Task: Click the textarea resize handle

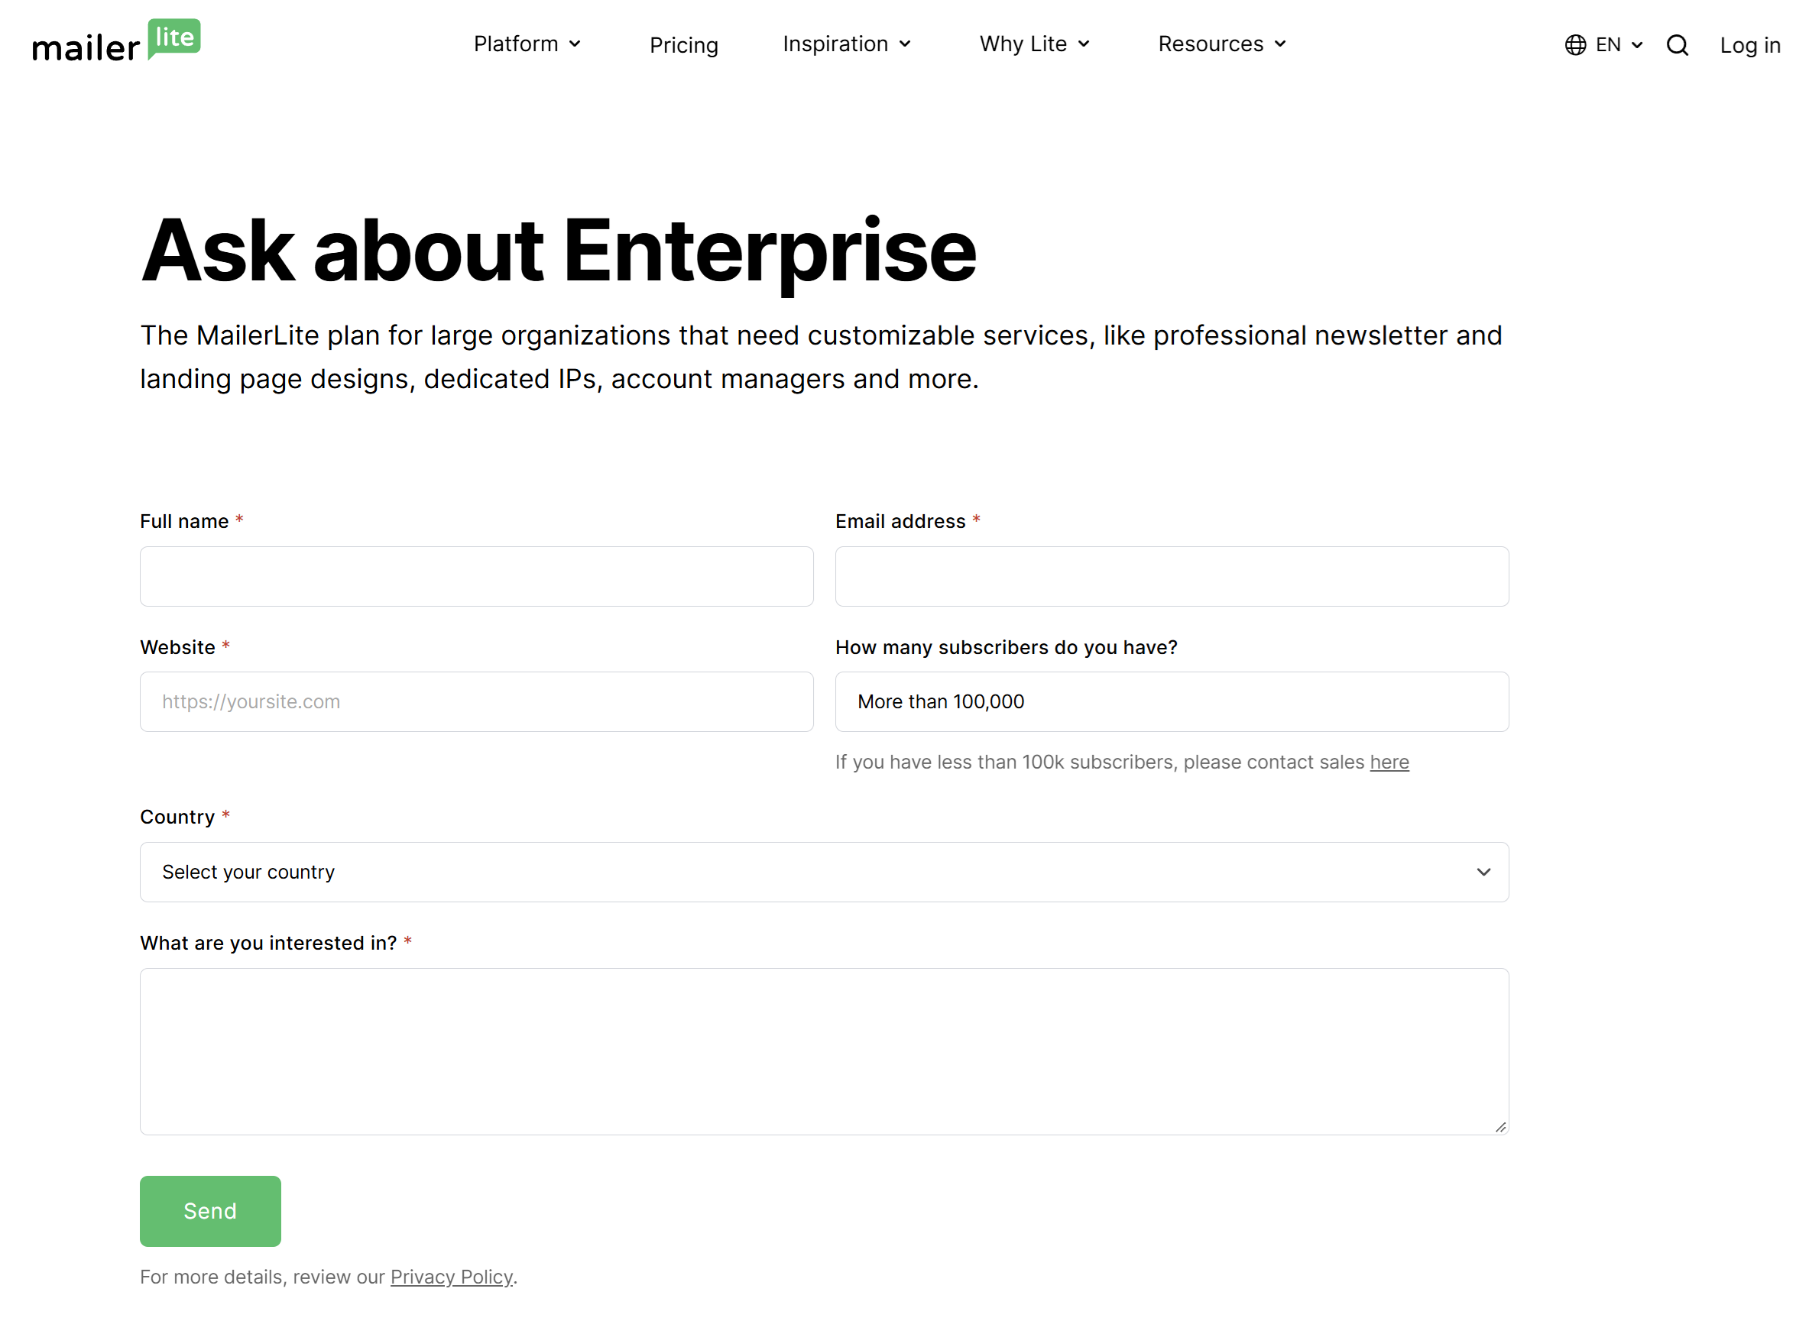Action: tap(1500, 1127)
